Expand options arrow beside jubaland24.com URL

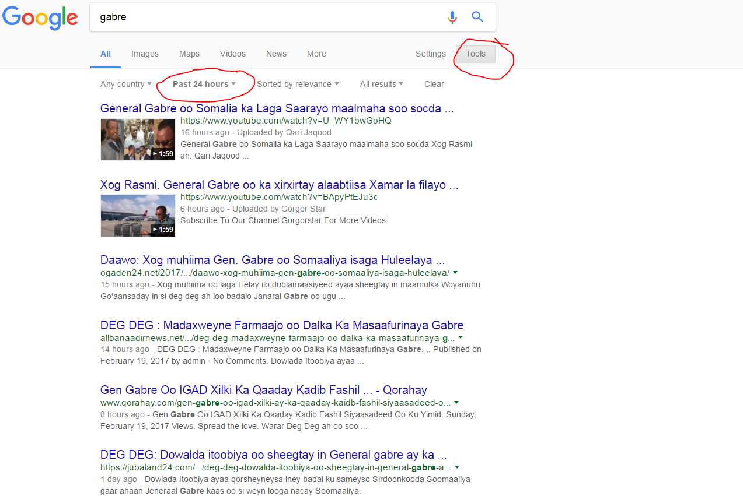click(457, 467)
